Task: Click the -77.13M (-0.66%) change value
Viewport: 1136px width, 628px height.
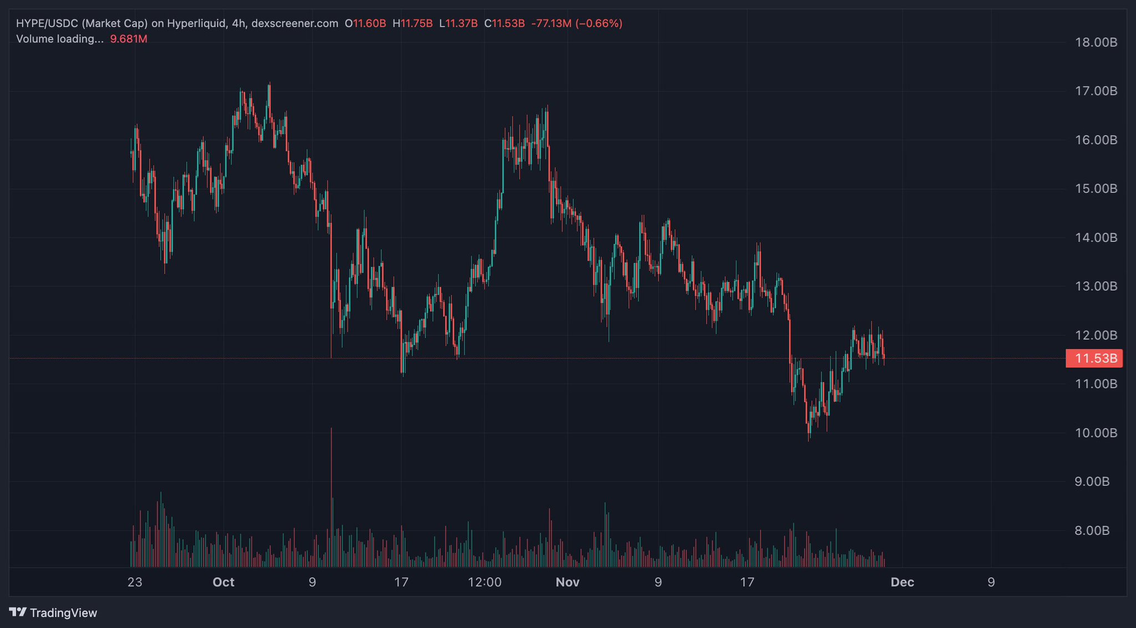Action: [x=577, y=23]
